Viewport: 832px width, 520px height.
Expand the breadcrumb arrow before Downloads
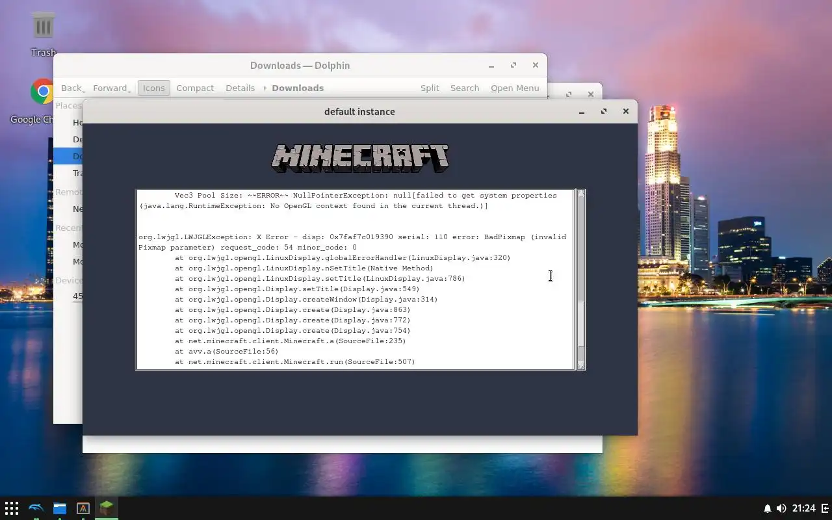point(265,88)
